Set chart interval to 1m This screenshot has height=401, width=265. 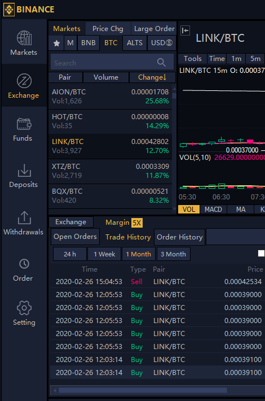(236, 59)
